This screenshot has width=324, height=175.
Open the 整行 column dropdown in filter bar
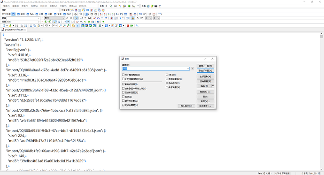coord(63,18)
